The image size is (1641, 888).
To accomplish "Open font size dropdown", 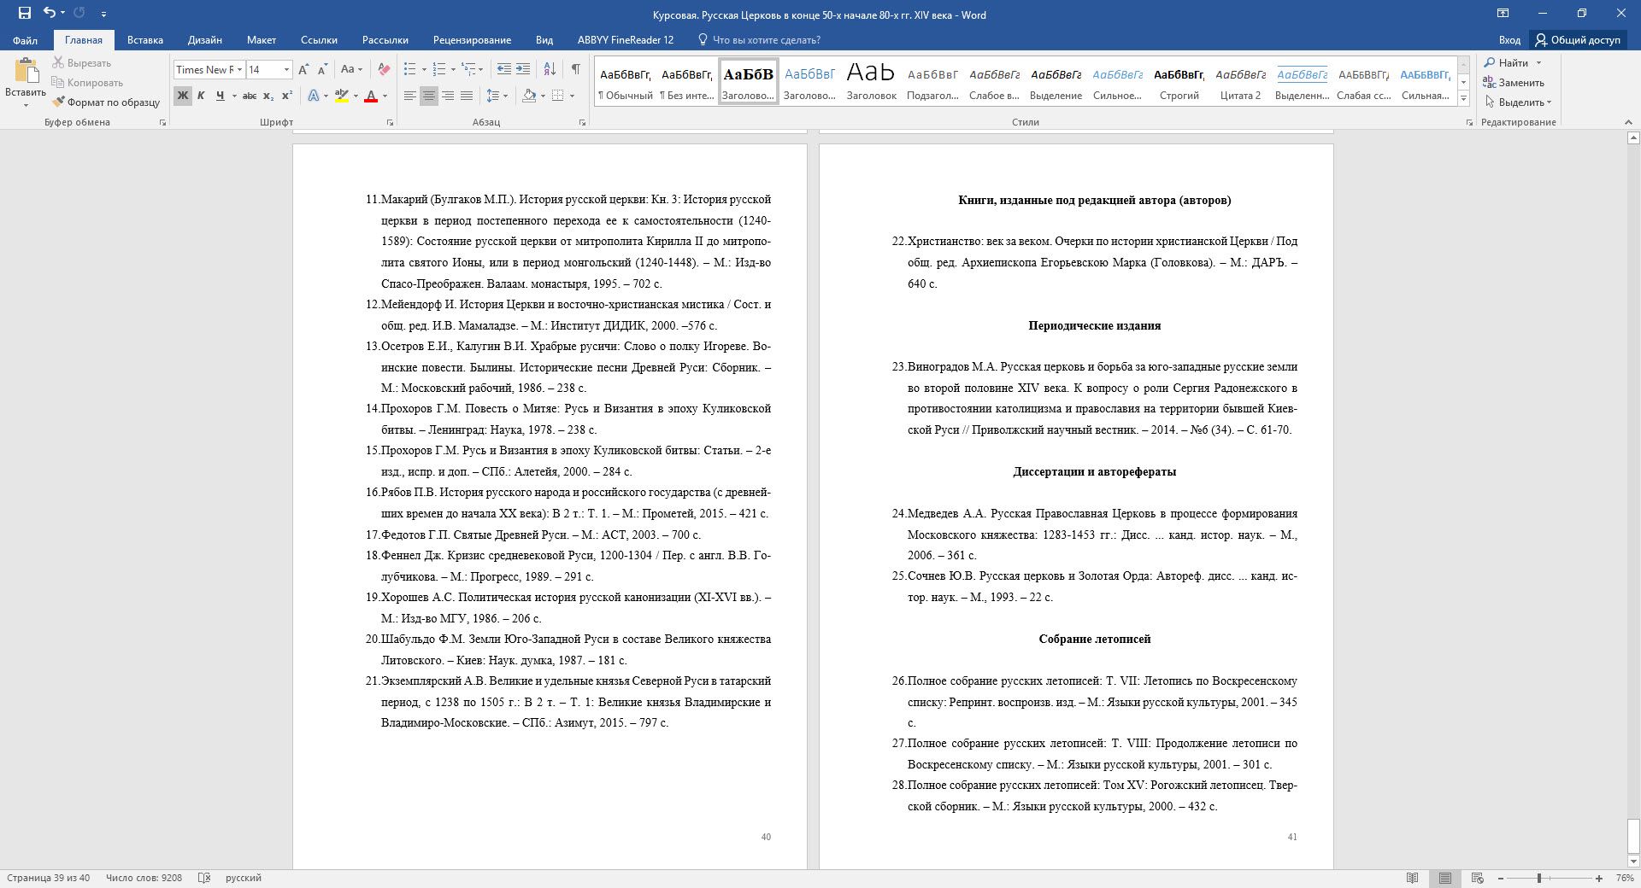I will (x=286, y=70).
